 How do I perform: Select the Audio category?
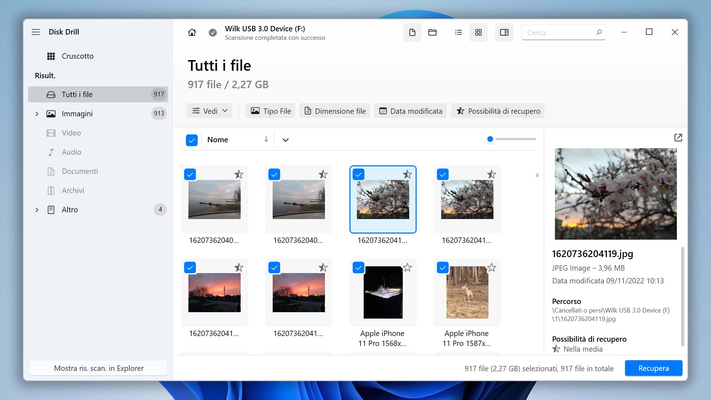98,152
